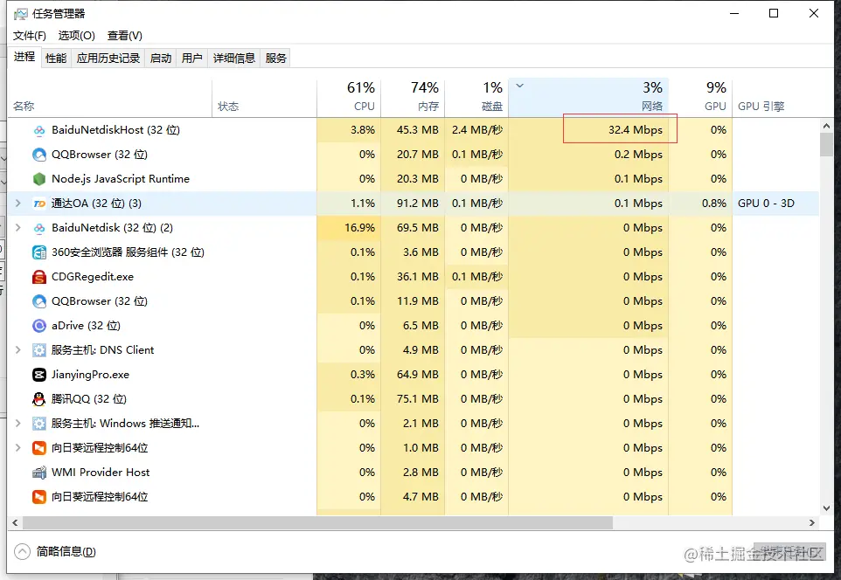The height and width of the screenshot is (580, 841).
Task: Click the 75.1 MB memory value for 腾讯QQ
Action: coord(418,399)
